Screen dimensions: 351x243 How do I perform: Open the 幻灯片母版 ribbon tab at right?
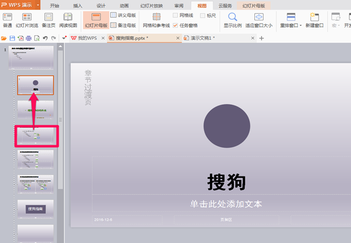pos(254,5)
